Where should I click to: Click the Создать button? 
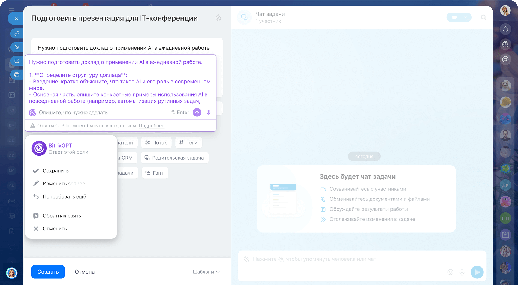click(x=48, y=272)
